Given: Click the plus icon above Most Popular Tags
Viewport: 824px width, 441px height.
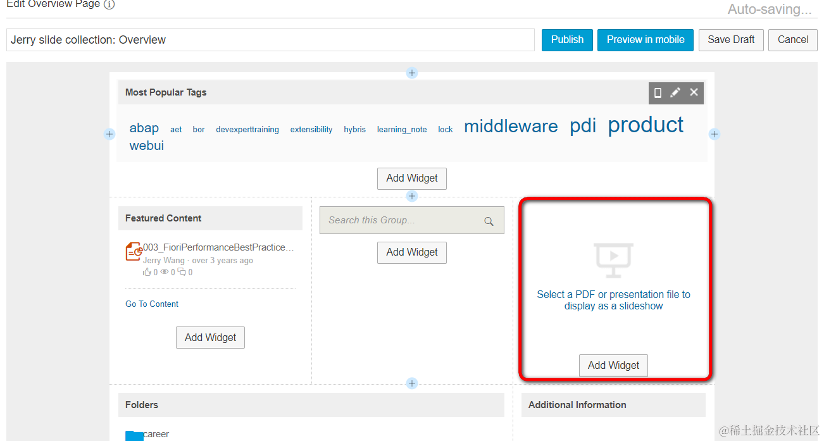Looking at the screenshot, I should pyautogui.click(x=412, y=73).
